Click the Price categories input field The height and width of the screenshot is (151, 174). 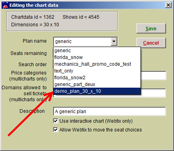click(153, 76)
